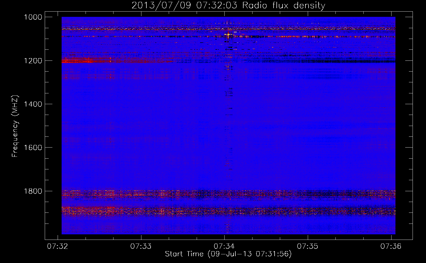Select the 1200 frequency axis label
The width and height of the screenshot is (426, 263).
(x=33, y=61)
